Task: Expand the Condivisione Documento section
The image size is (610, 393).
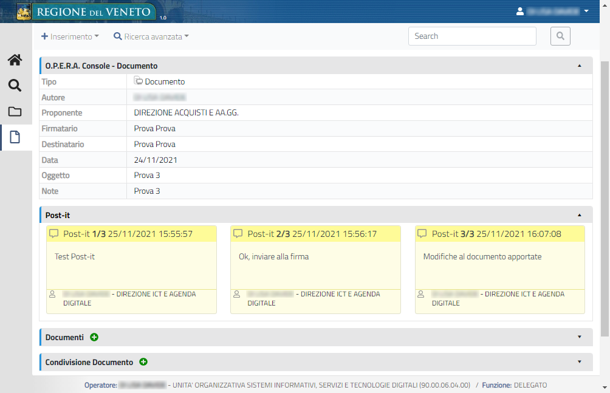Action: 580,362
